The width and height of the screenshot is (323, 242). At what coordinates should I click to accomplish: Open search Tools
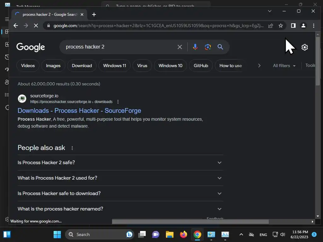(310, 65)
